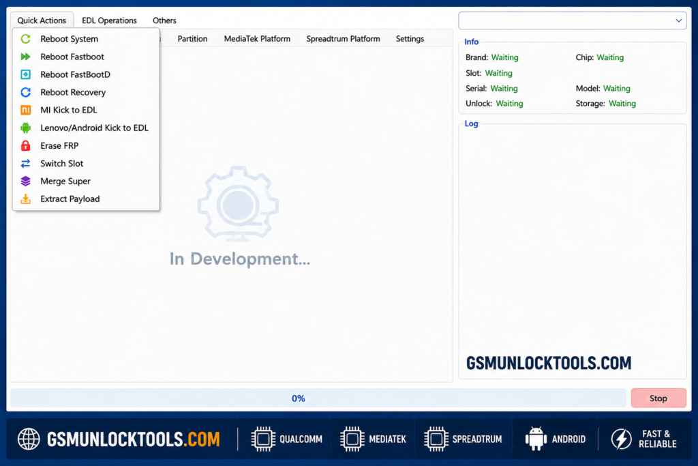Click the green Reboot System icon
The image size is (698, 466).
[26, 39]
